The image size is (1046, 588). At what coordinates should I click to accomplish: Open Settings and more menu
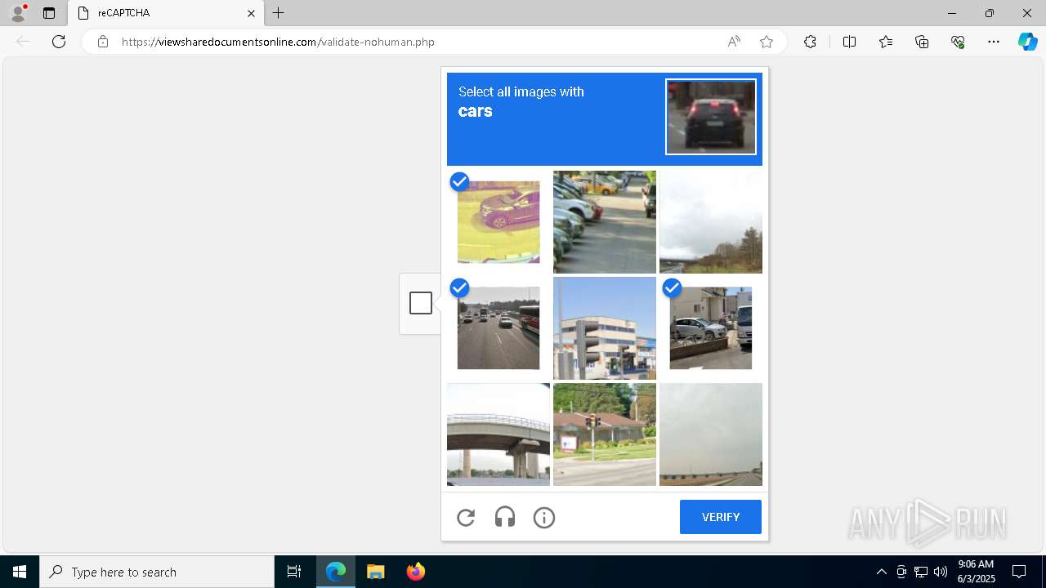click(994, 42)
